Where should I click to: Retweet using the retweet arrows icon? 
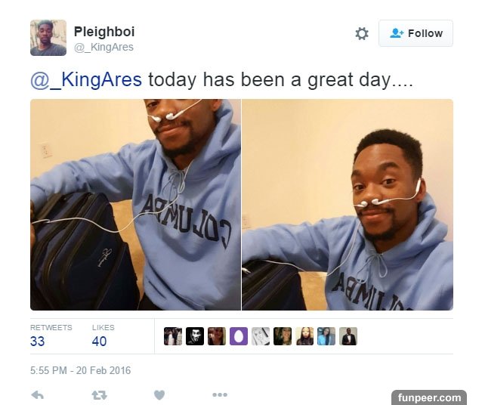pyautogui.click(x=99, y=395)
